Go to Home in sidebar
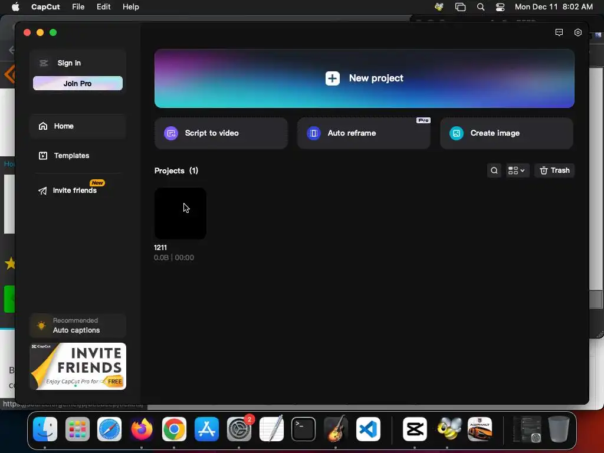Viewport: 604px width, 453px height. 77,126
